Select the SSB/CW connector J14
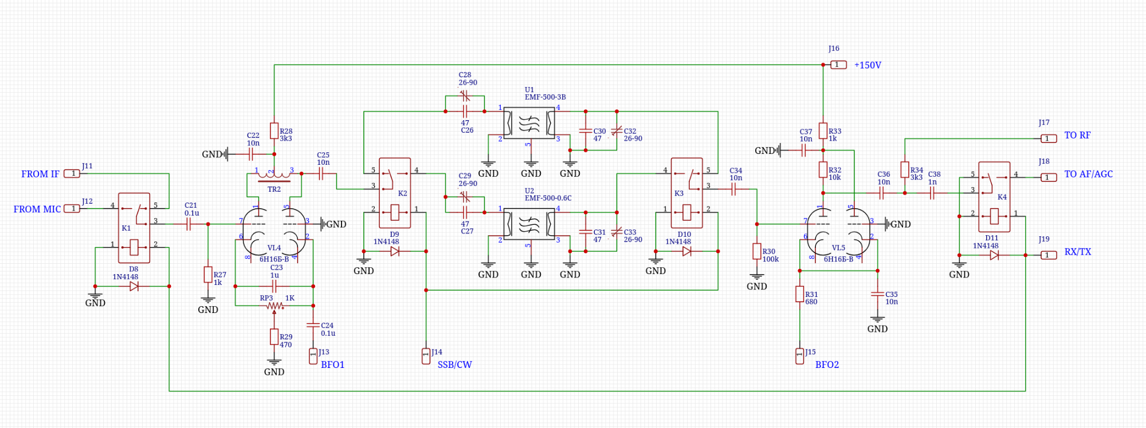1146x428 pixels. click(x=426, y=356)
